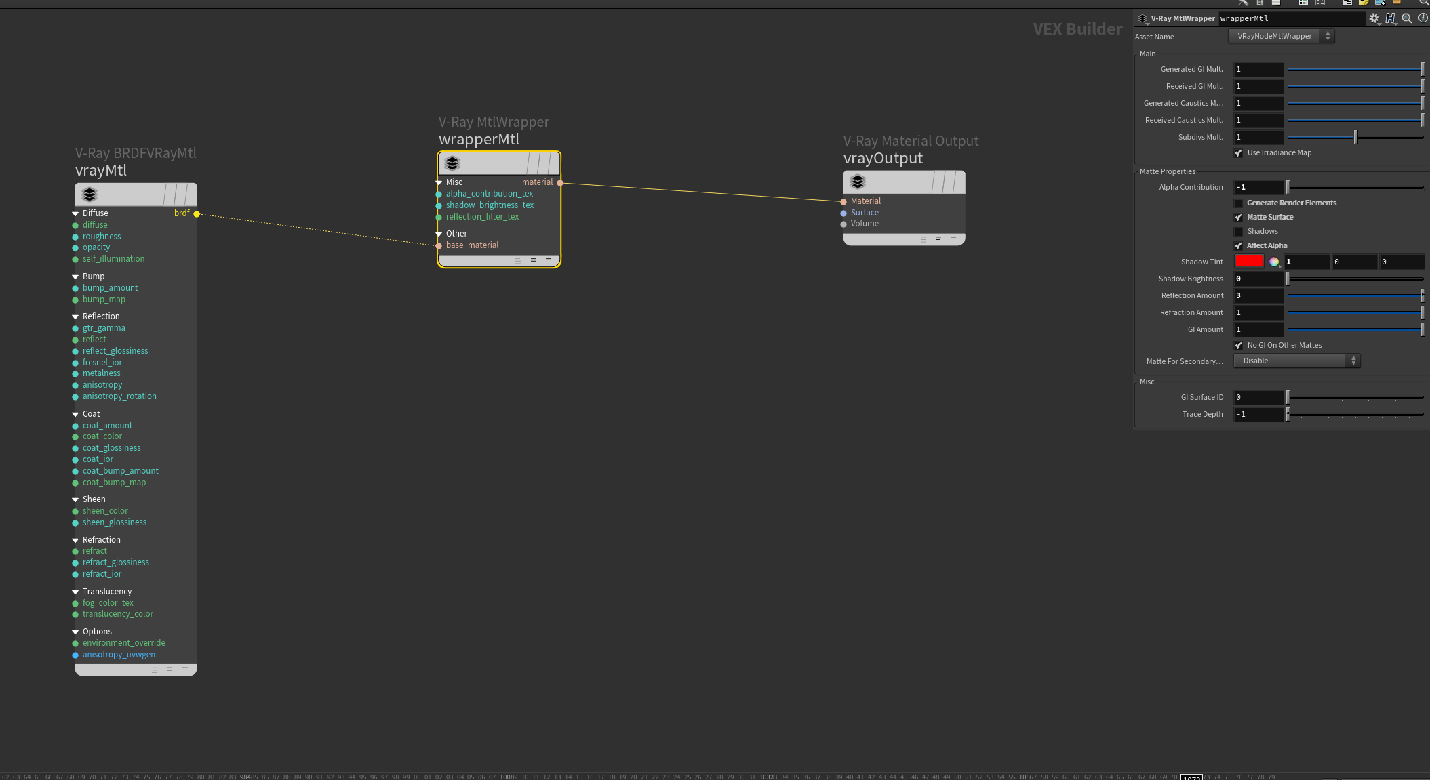Click the fresnel_ior input on vrayMtl
This screenshot has width=1430, height=780.
click(102, 363)
